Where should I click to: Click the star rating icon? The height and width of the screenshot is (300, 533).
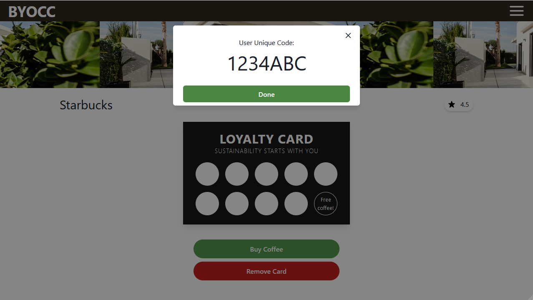pyautogui.click(x=452, y=105)
